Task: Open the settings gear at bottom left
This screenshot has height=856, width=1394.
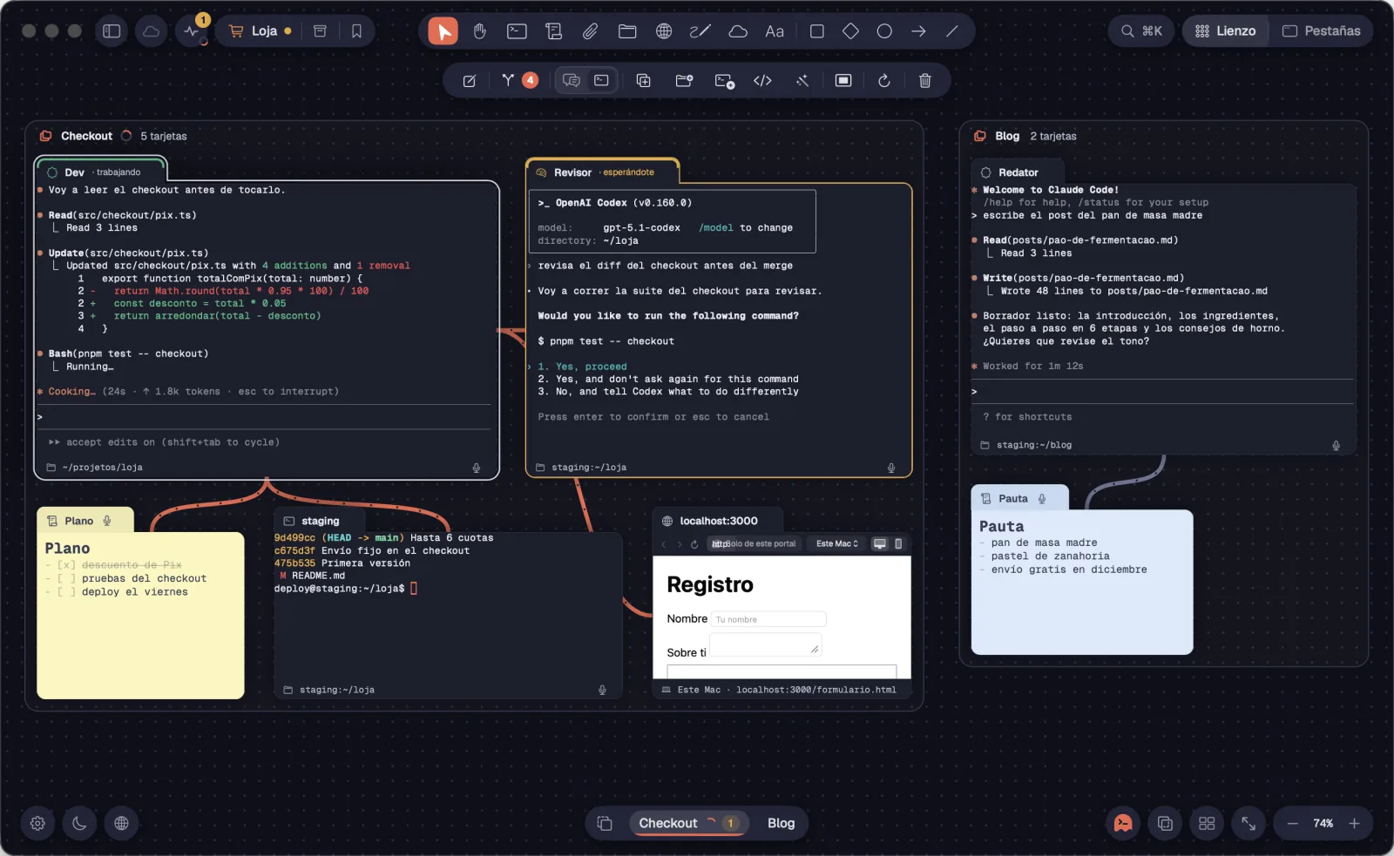Action: coord(37,823)
